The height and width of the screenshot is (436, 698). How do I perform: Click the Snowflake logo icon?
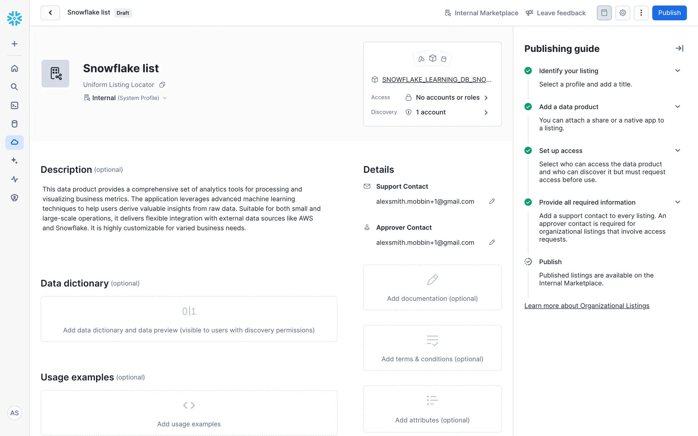coord(15,18)
